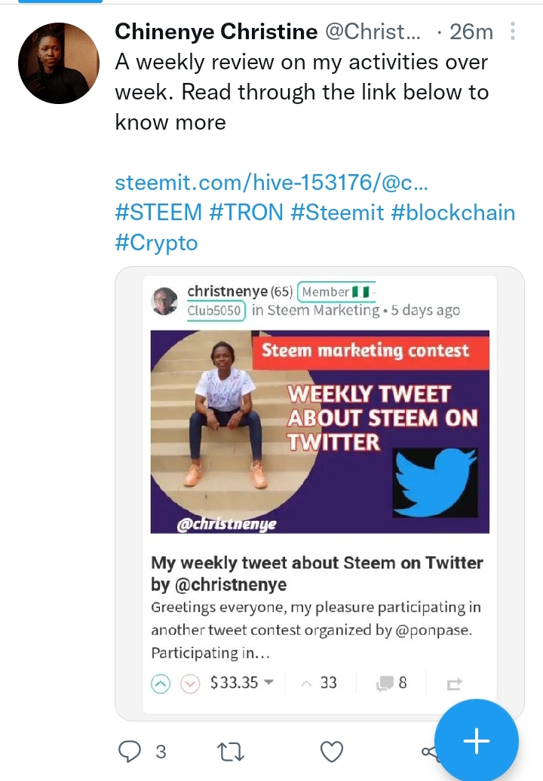Open the #Steemit hashtag
This screenshot has width=543, height=781.
(x=337, y=213)
